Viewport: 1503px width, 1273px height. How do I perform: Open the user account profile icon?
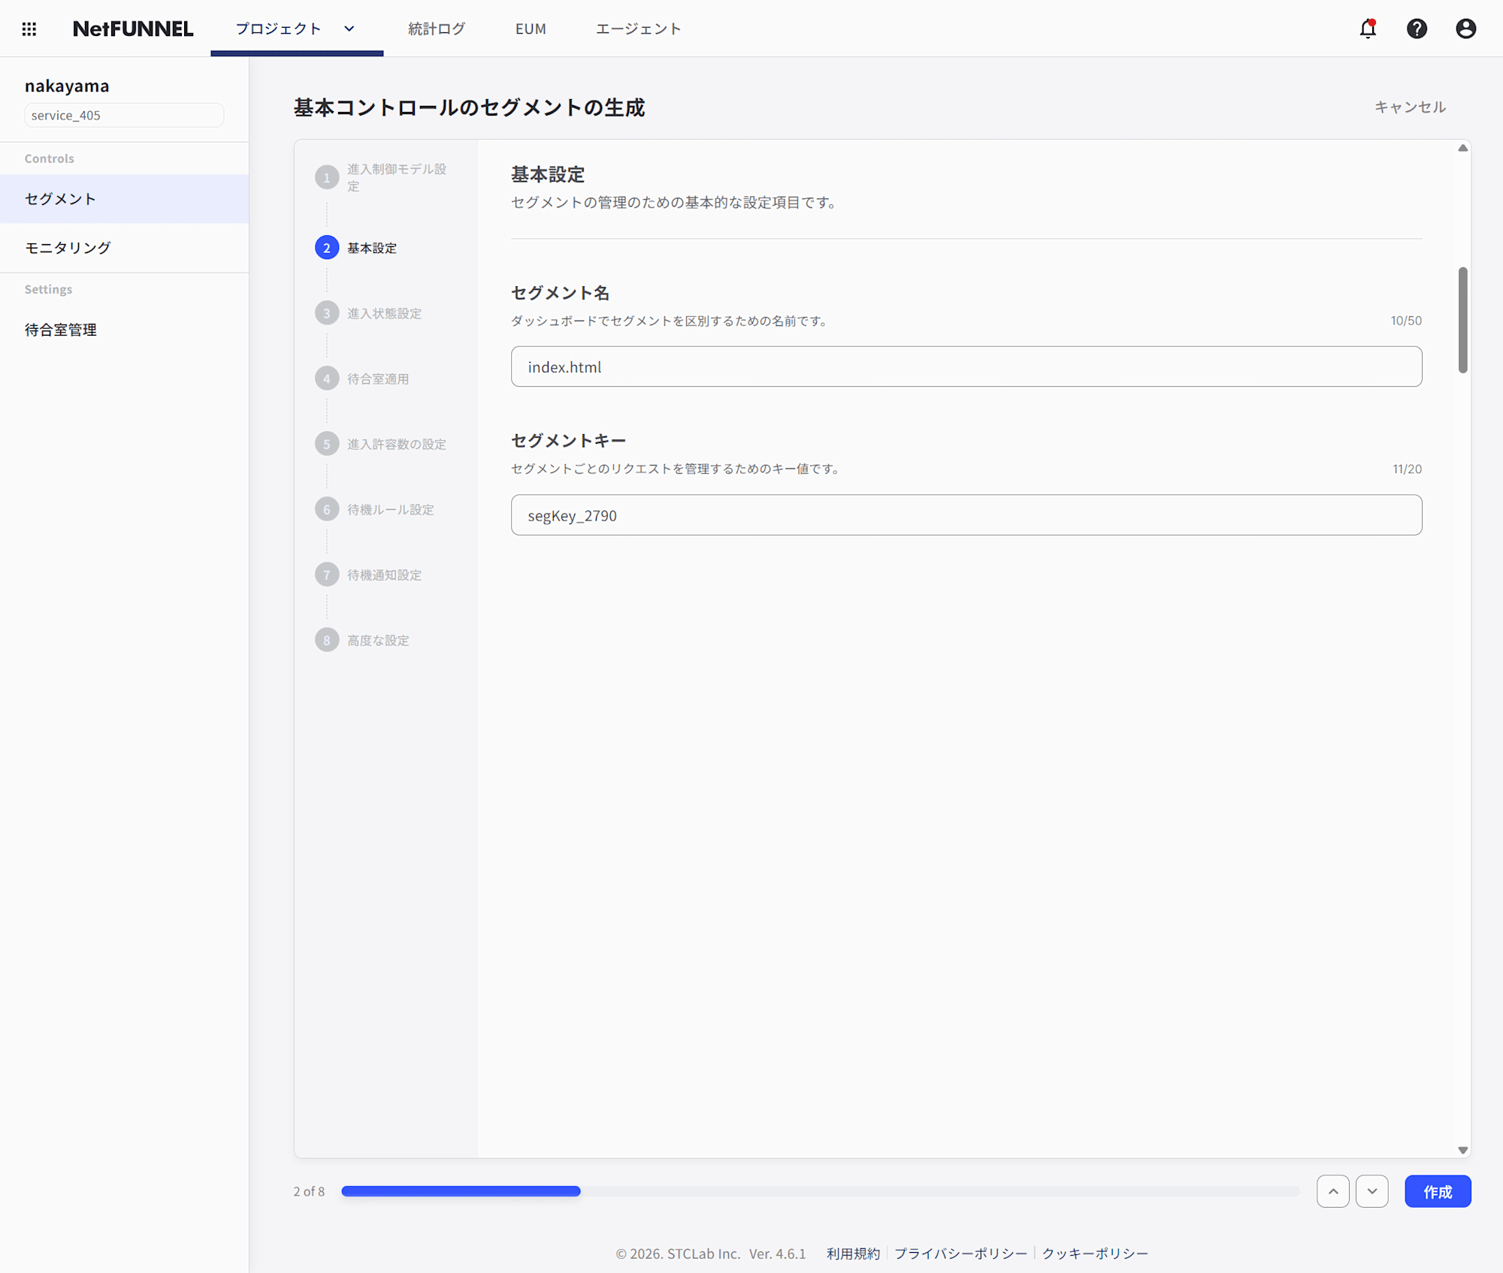[x=1465, y=29]
